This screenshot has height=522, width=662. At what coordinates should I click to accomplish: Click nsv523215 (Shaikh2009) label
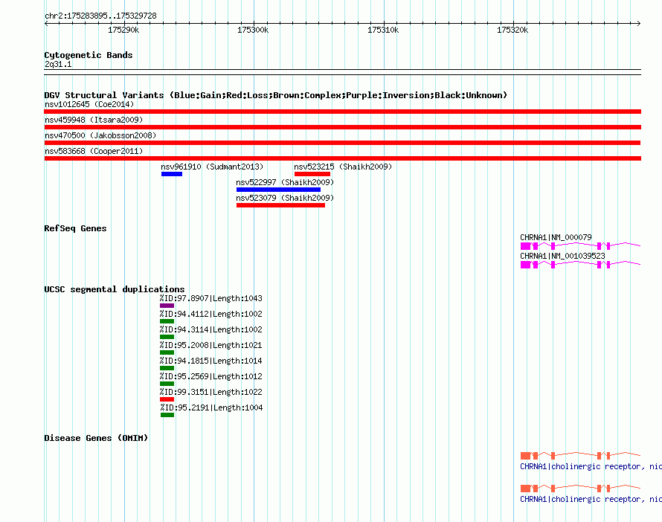point(343,167)
